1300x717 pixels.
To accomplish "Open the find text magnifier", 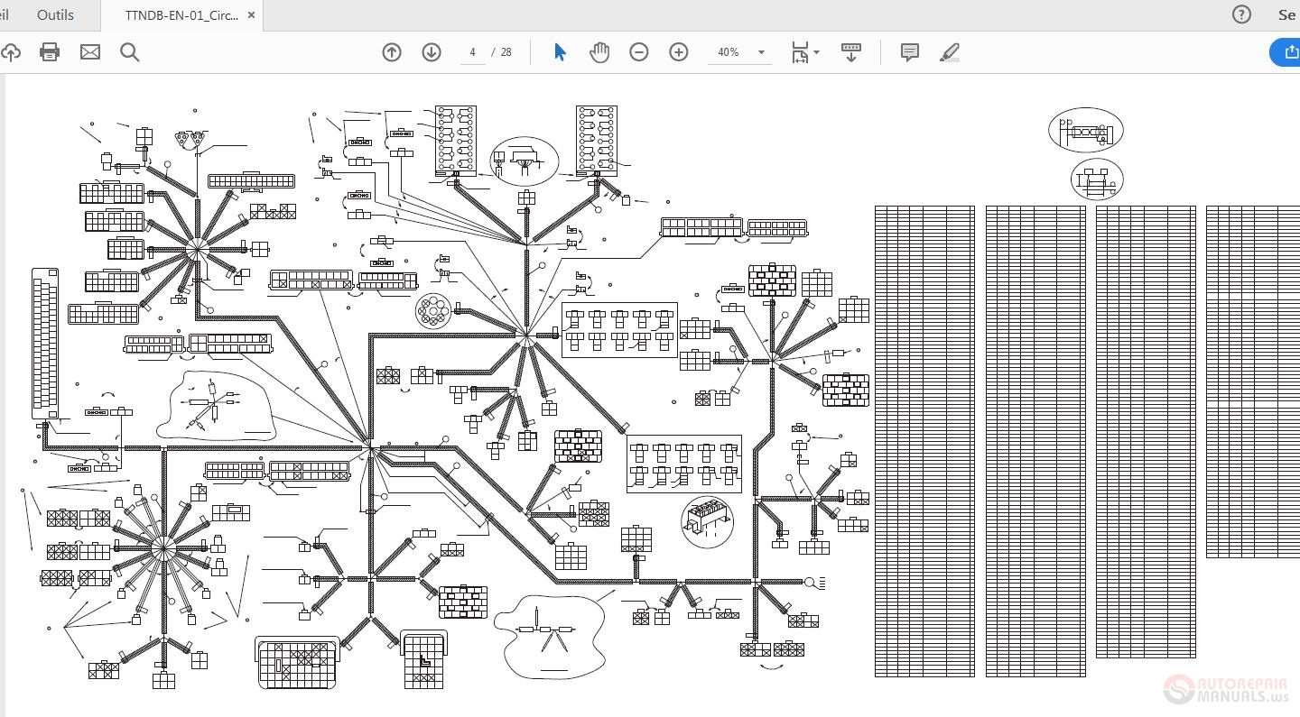I will pyautogui.click(x=130, y=52).
